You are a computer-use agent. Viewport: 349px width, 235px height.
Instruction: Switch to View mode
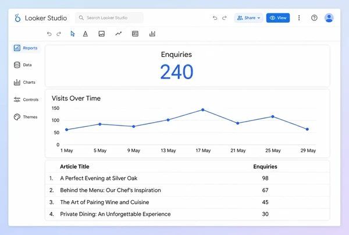(278, 18)
